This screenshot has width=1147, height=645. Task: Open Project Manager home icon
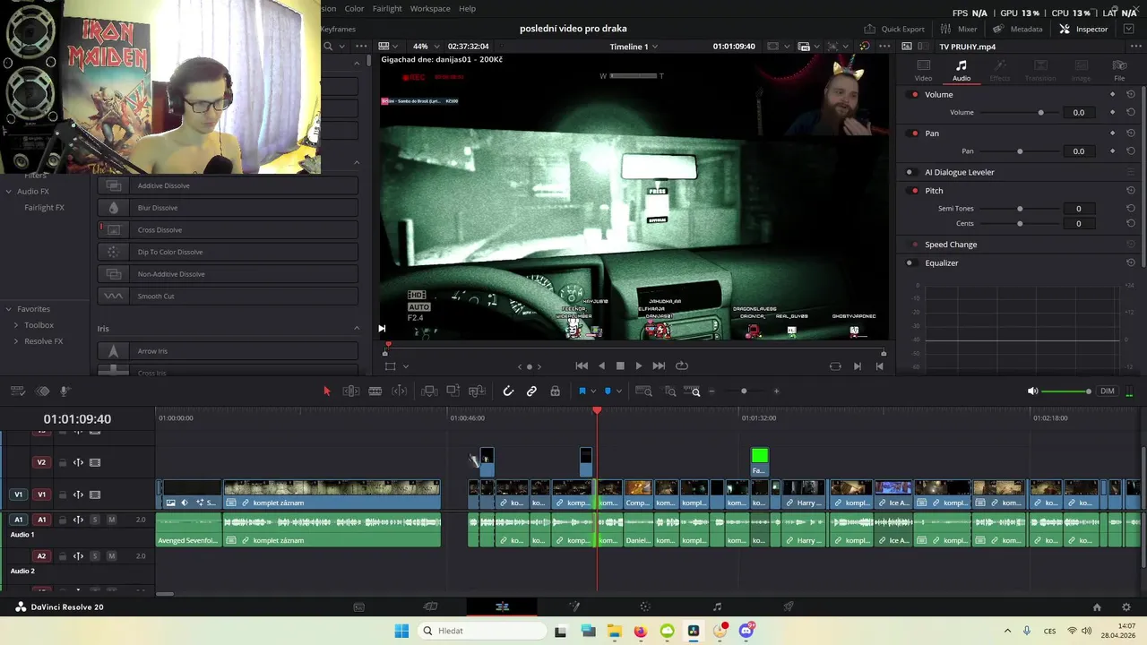point(1097,607)
